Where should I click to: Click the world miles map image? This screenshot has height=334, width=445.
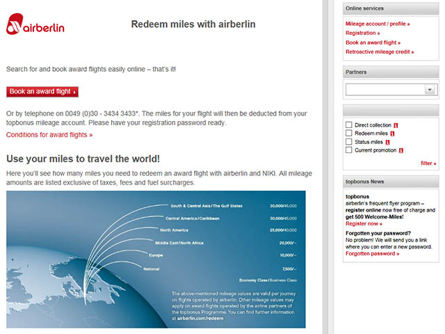tap(156, 260)
